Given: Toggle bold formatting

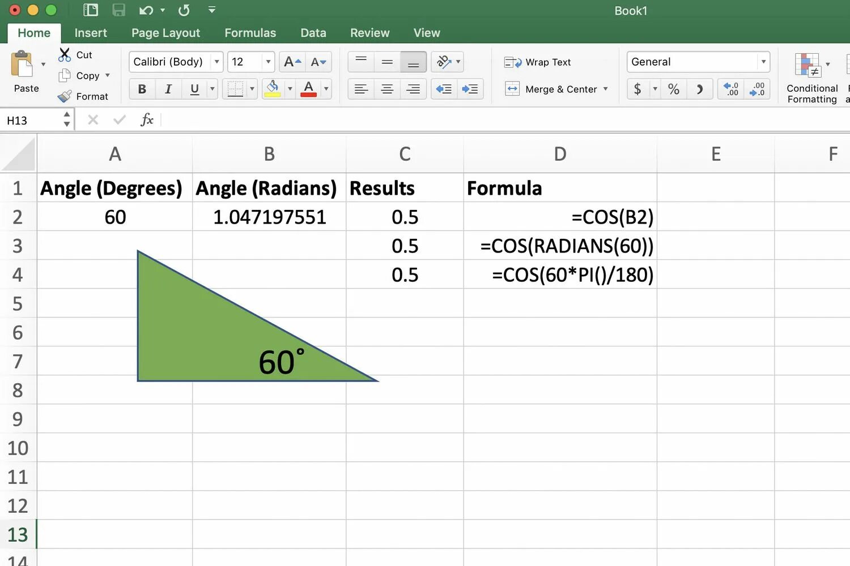Looking at the screenshot, I should click(x=142, y=89).
